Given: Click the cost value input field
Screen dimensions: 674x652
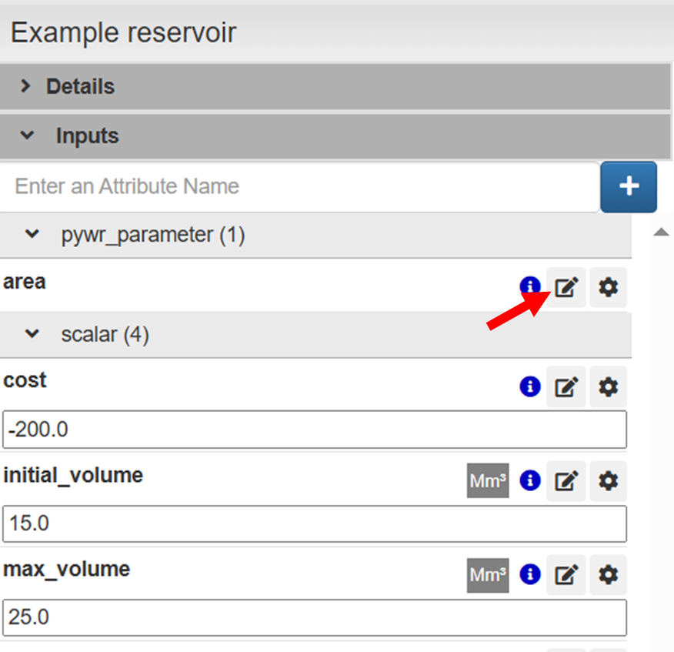Looking at the screenshot, I should point(314,430).
